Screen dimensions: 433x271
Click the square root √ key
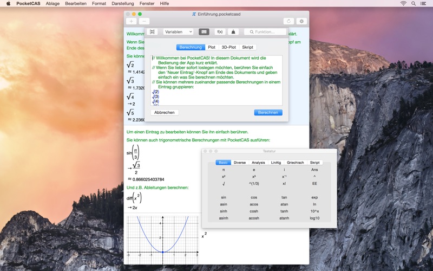point(224,184)
